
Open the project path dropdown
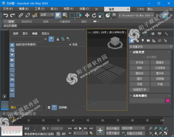136,15
